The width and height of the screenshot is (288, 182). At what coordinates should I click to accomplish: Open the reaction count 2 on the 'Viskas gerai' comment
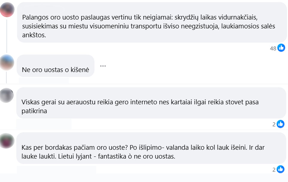(274, 124)
